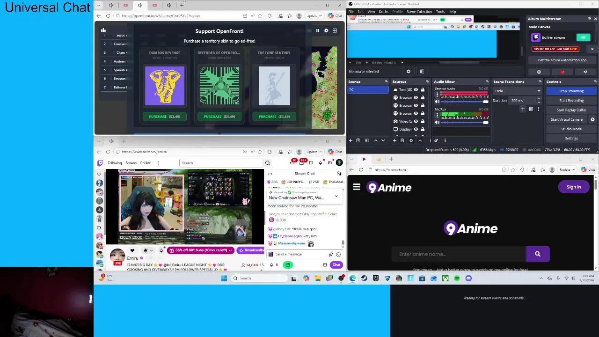Click Twitch search magnifier icon

pos(268,163)
